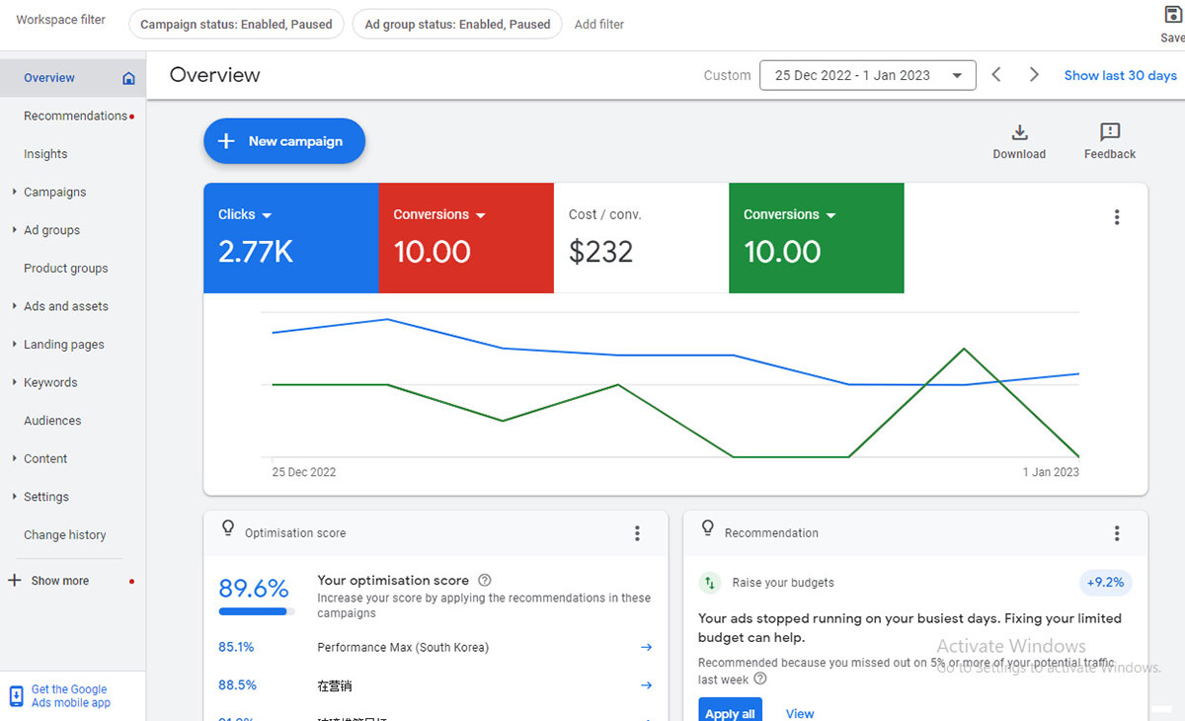1185x721 pixels.
Task: Go to previous date range arrow
Action: [x=996, y=75]
